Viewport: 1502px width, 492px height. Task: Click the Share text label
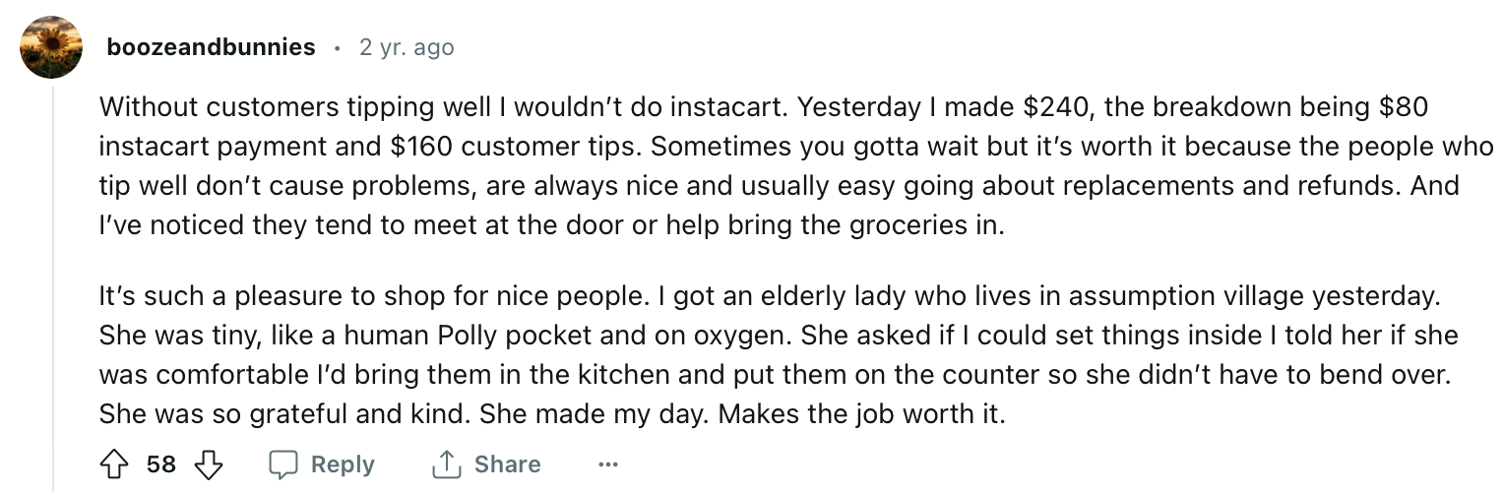[x=507, y=464]
